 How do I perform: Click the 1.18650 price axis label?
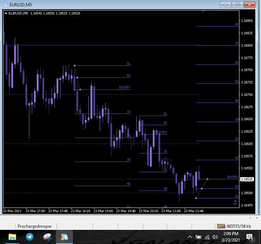(x=247, y=119)
